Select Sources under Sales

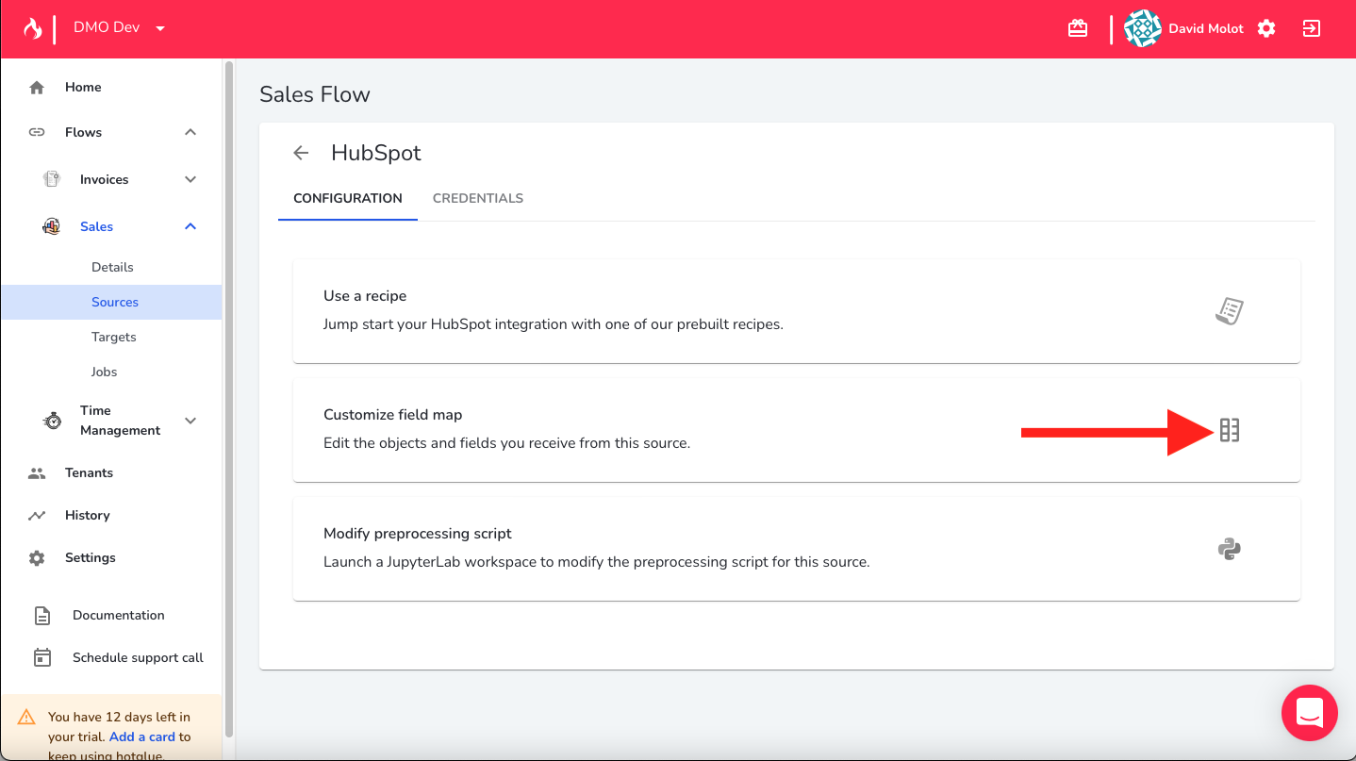[x=112, y=303]
